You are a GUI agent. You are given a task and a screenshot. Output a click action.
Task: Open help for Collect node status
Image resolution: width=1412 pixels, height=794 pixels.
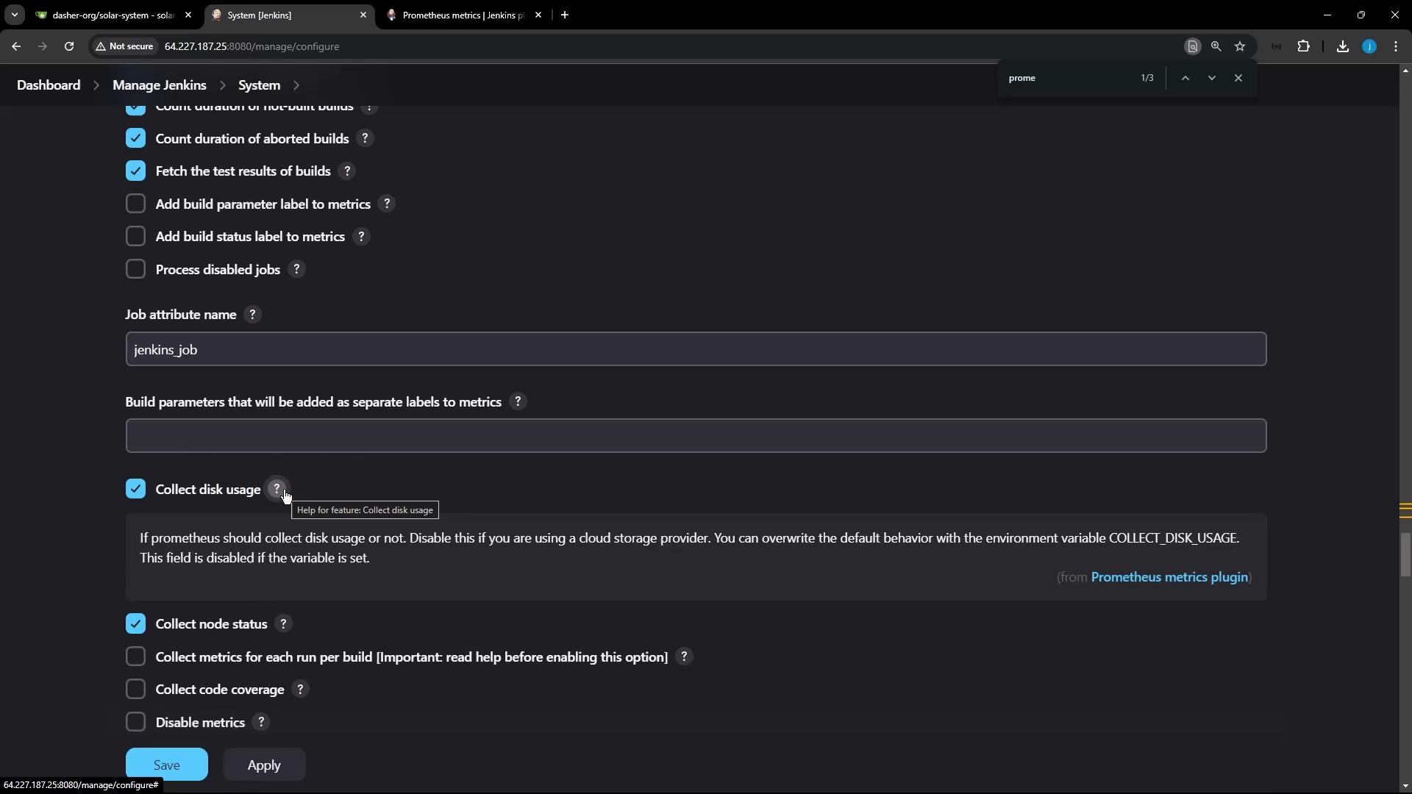[x=283, y=624]
